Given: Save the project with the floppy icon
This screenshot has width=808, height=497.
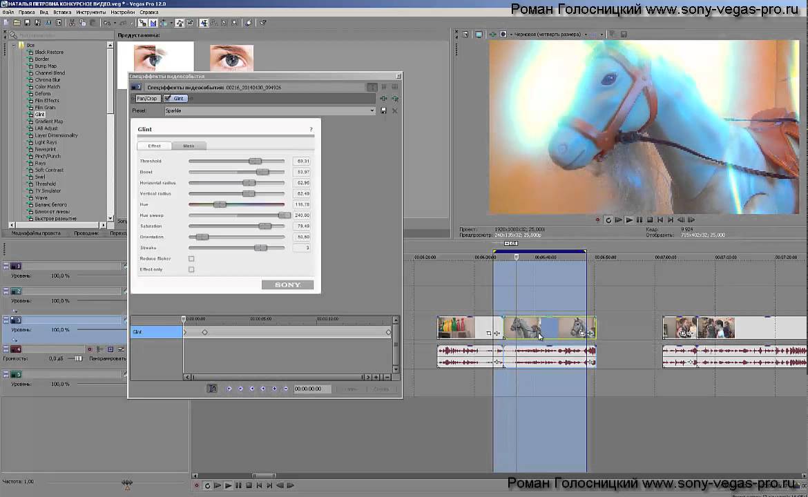Looking at the screenshot, I should [28, 23].
